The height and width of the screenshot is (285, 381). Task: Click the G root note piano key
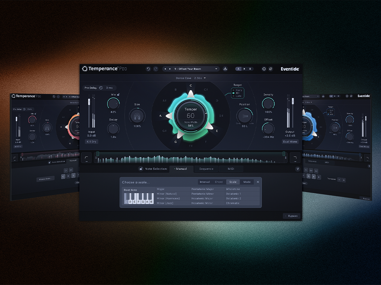(x=143, y=202)
